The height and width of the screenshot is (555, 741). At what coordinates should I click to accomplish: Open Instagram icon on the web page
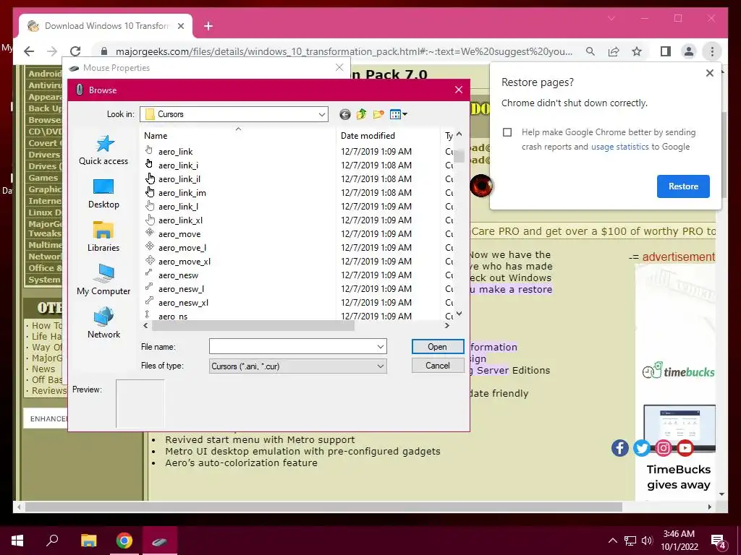point(663,447)
